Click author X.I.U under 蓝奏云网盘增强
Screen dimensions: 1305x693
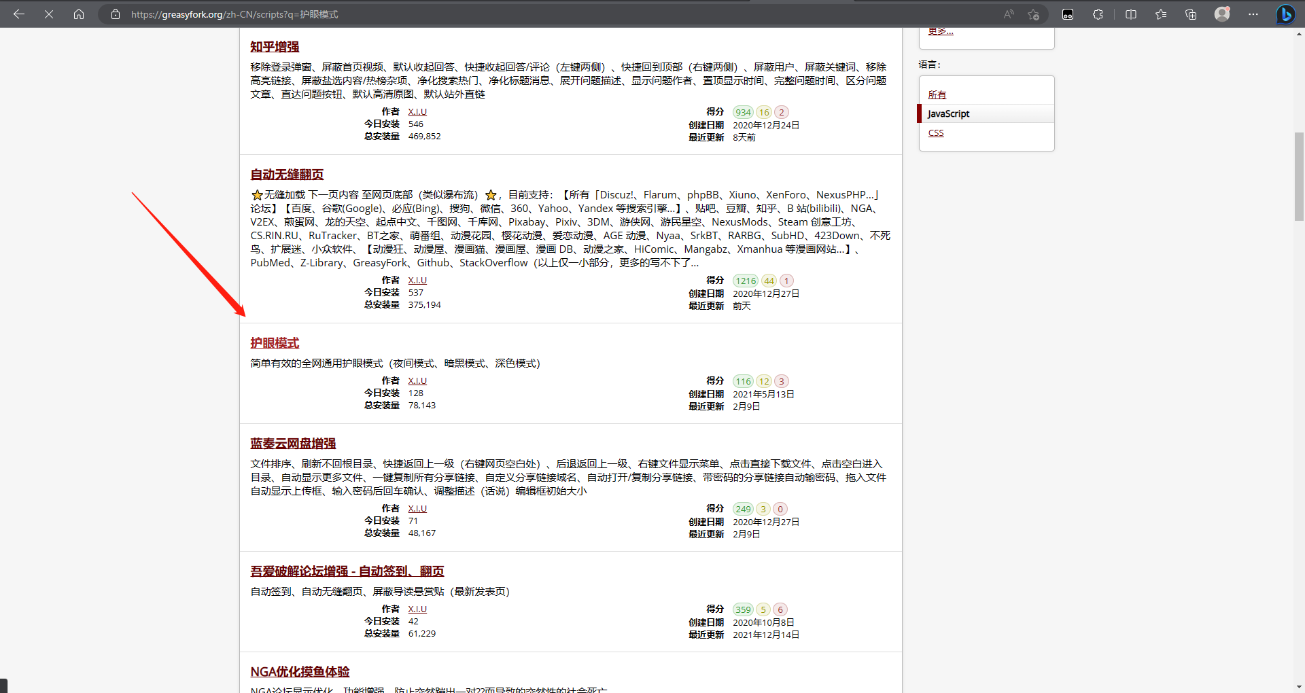[417, 509]
